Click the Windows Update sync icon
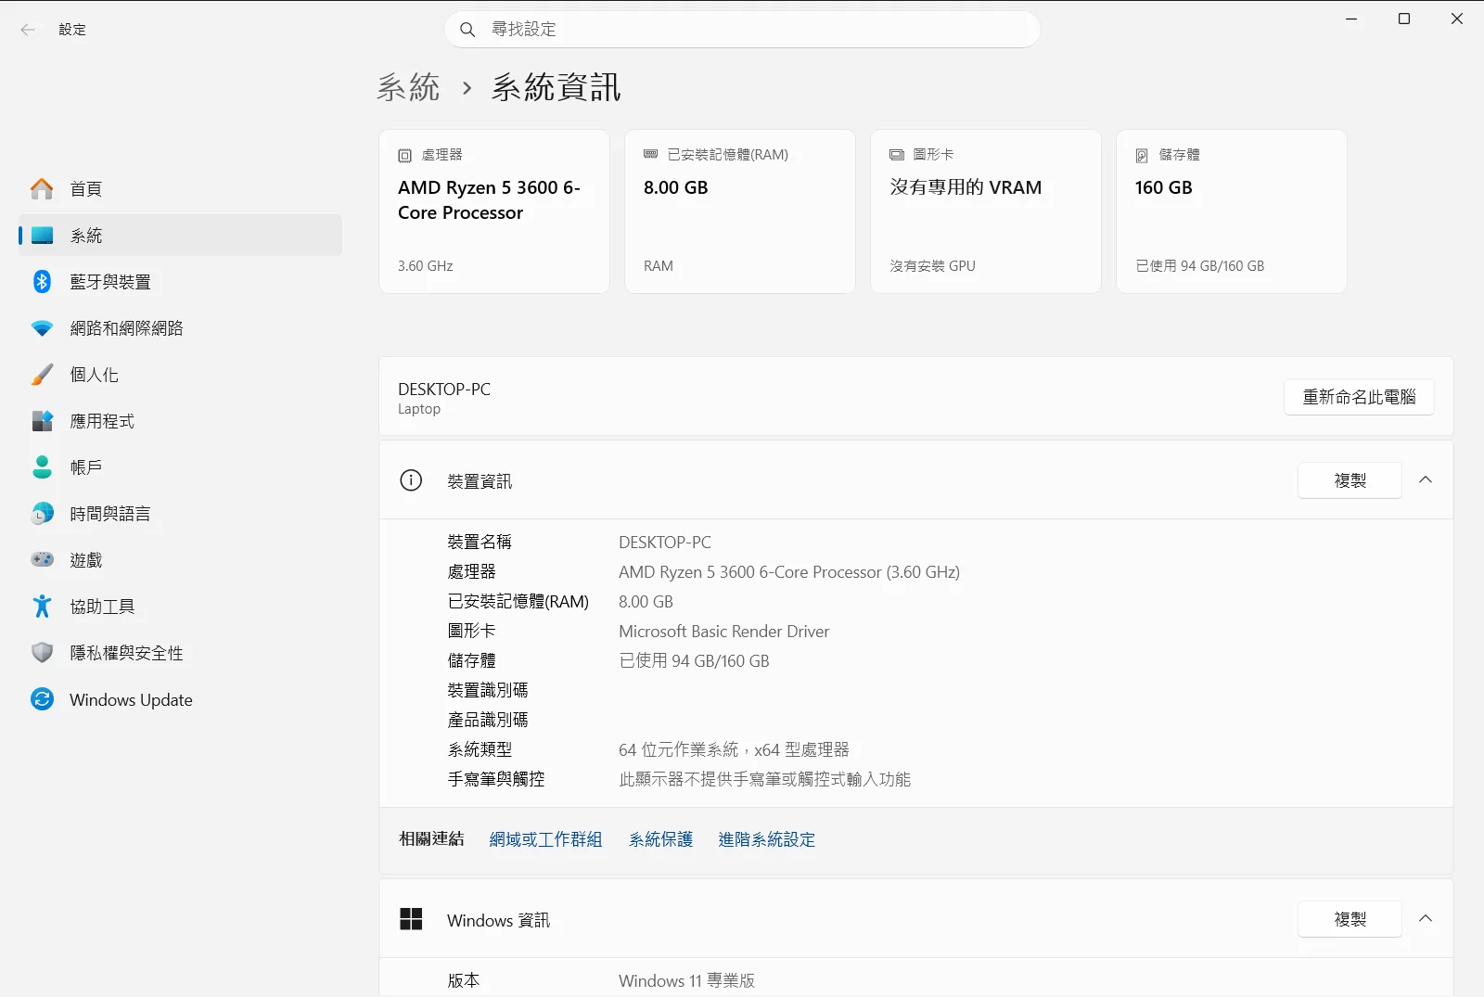 [42, 699]
